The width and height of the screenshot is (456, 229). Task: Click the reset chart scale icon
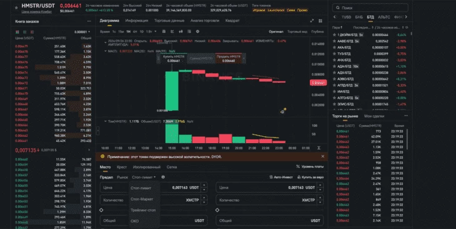(x=319, y=148)
